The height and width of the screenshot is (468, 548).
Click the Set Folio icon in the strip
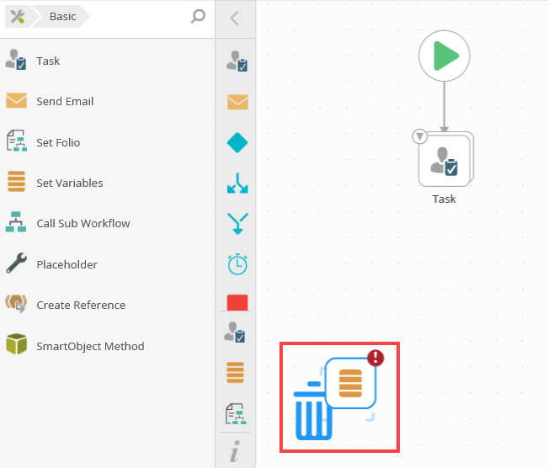pyautogui.click(x=236, y=414)
